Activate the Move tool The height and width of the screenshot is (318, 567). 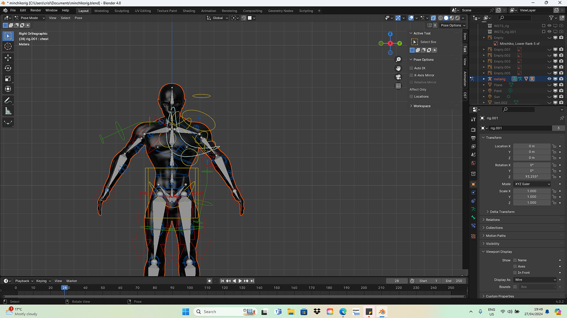tap(8, 58)
